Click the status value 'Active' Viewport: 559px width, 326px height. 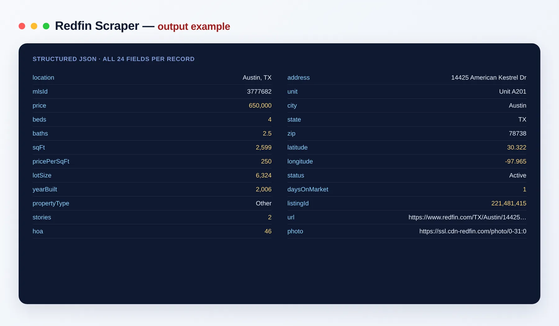[518, 175]
